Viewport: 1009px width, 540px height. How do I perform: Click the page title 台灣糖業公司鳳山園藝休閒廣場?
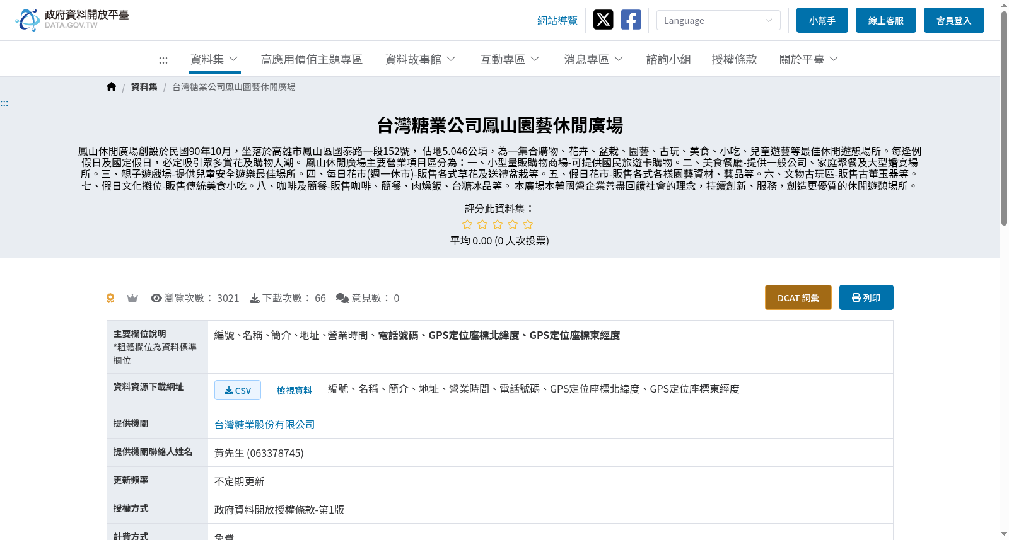(500, 125)
